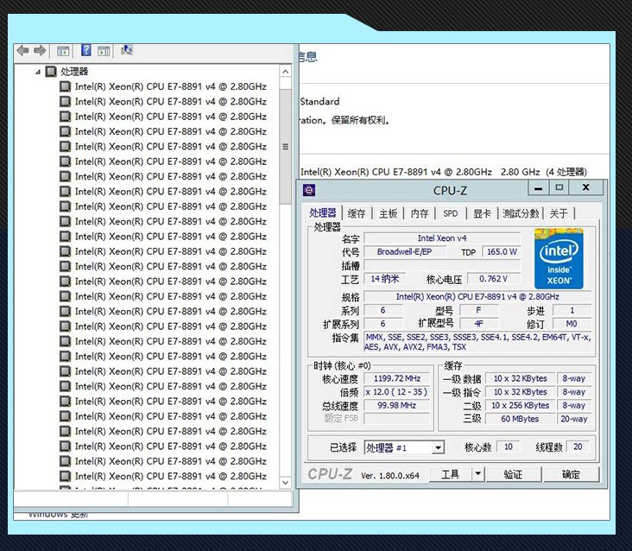The image size is (632, 551).
Task: Open the 显卡 tab
Action: pyautogui.click(x=482, y=213)
